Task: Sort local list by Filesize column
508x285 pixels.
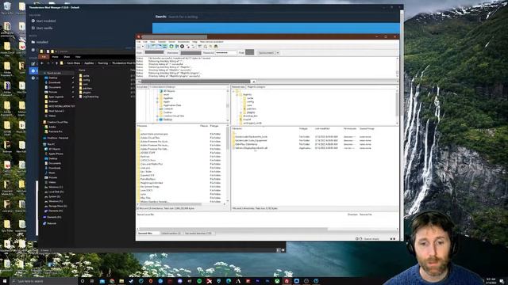Action: pyautogui.click(x=204, y=126)
